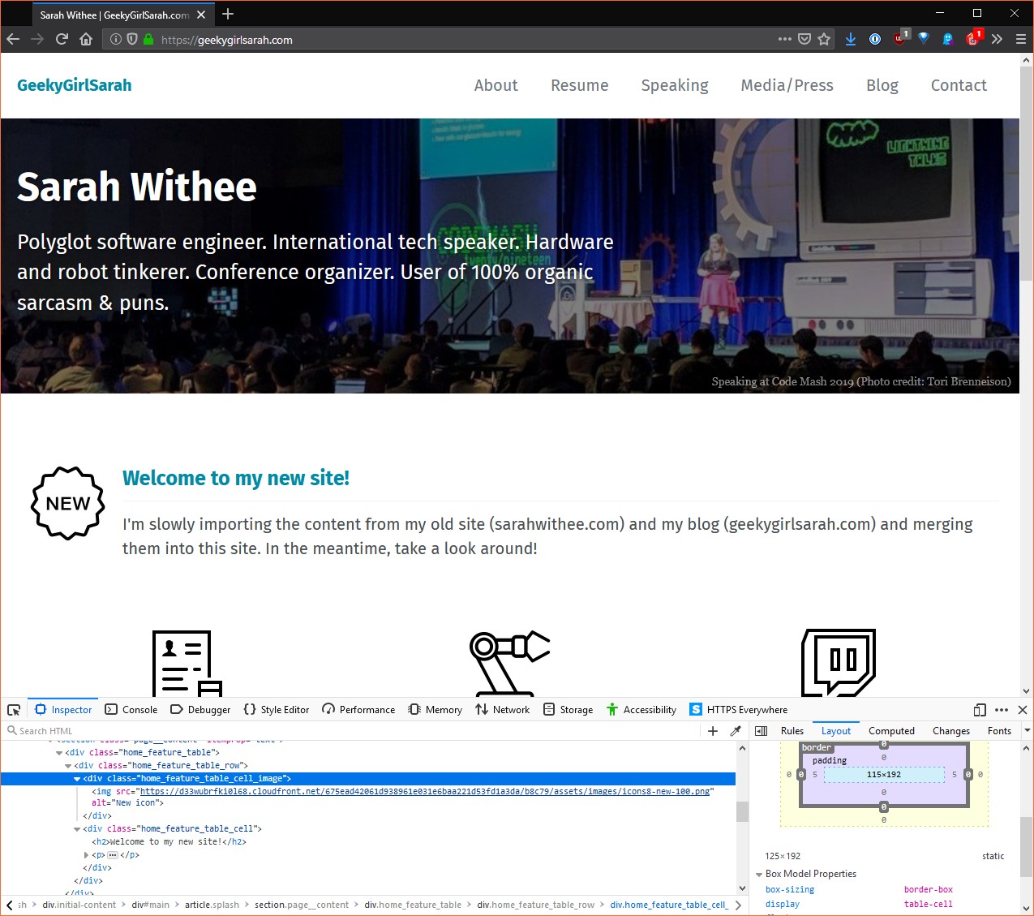
Task: Open tracking protection shield in address bar
Action: (x=132, y=39)
